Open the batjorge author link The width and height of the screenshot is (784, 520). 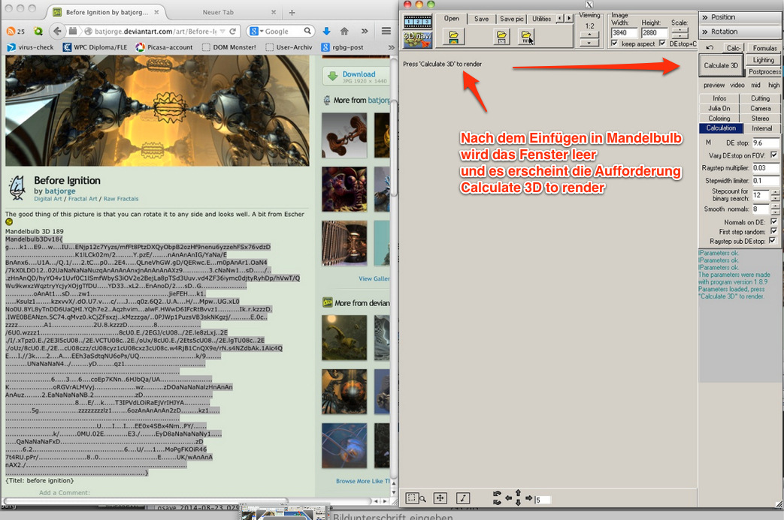coord(60,191)
